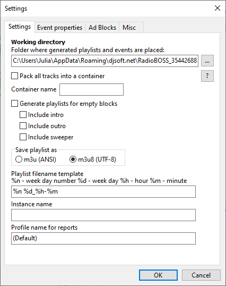This screenshot has height=286, width=226.
Task: Choose m3u (ANSI) playlist format
Action: click(x=19, y=159)
